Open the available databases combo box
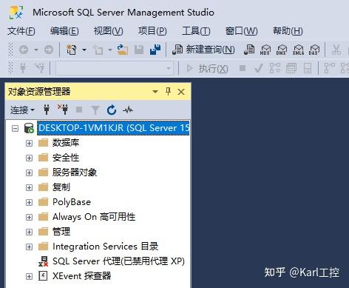 (114, 68)
